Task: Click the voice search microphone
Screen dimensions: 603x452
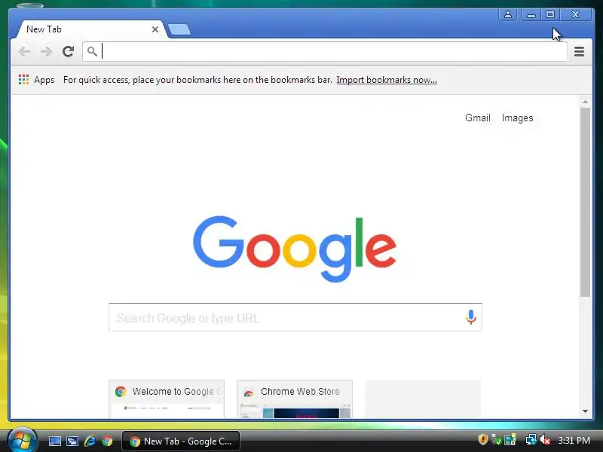Action: tap(470, 317)
